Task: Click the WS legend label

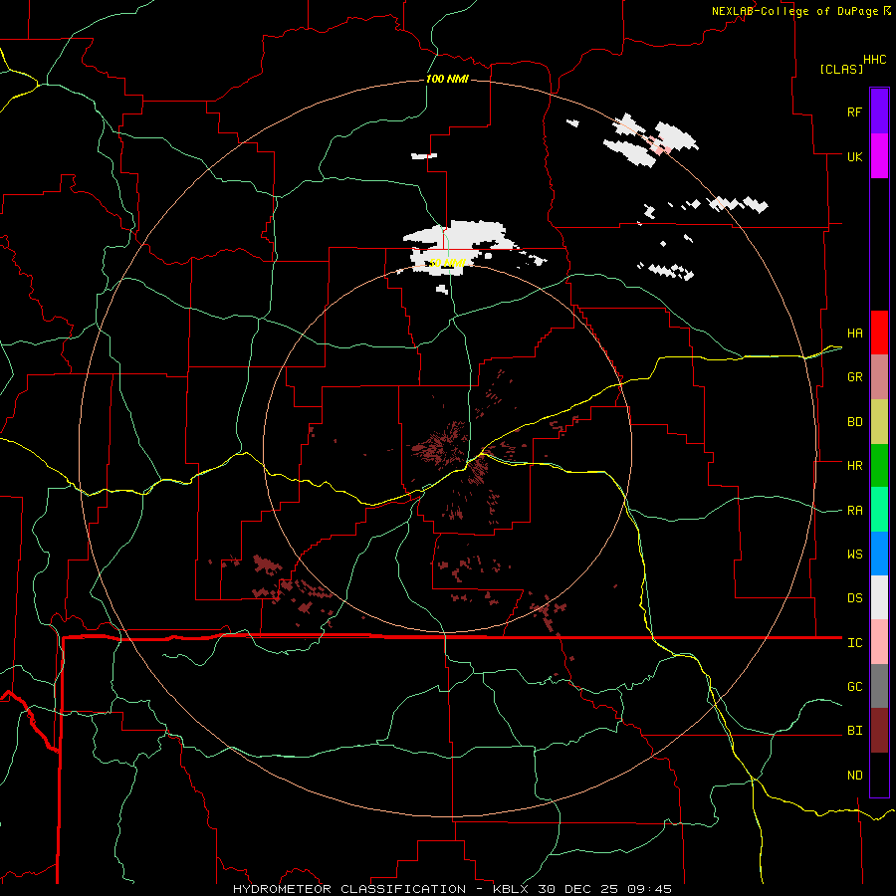Action: click(x=854, y=555)
